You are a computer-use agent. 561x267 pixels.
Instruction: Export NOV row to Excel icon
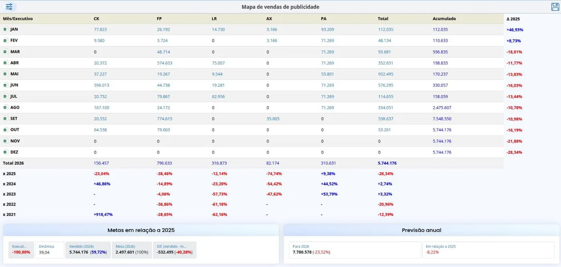click(5, 141)
